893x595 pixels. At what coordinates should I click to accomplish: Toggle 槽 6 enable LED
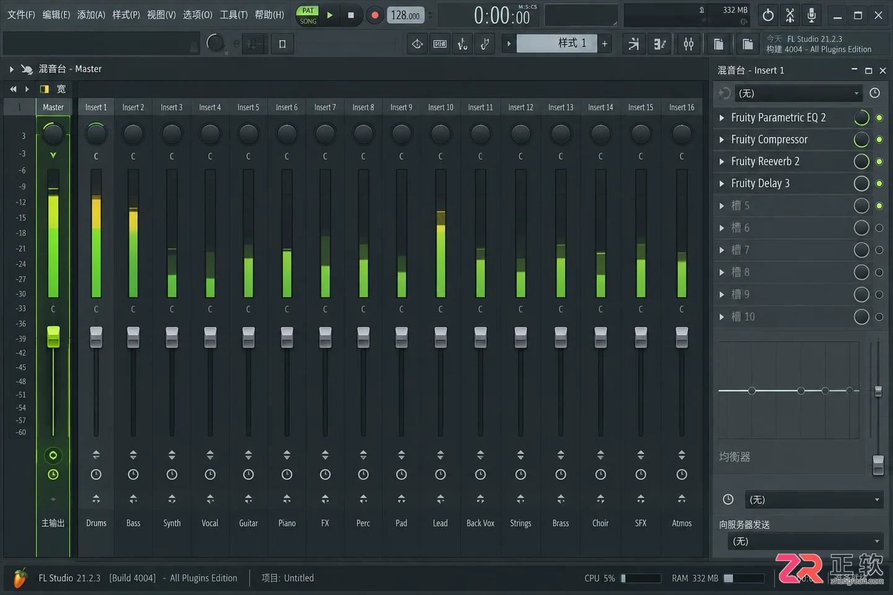[879, 228]
